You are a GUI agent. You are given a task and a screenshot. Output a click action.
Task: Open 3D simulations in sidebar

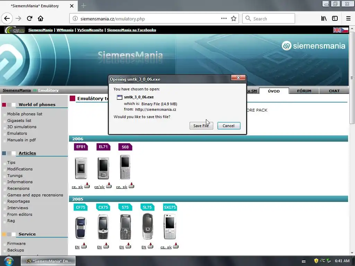tap(22, 127)
